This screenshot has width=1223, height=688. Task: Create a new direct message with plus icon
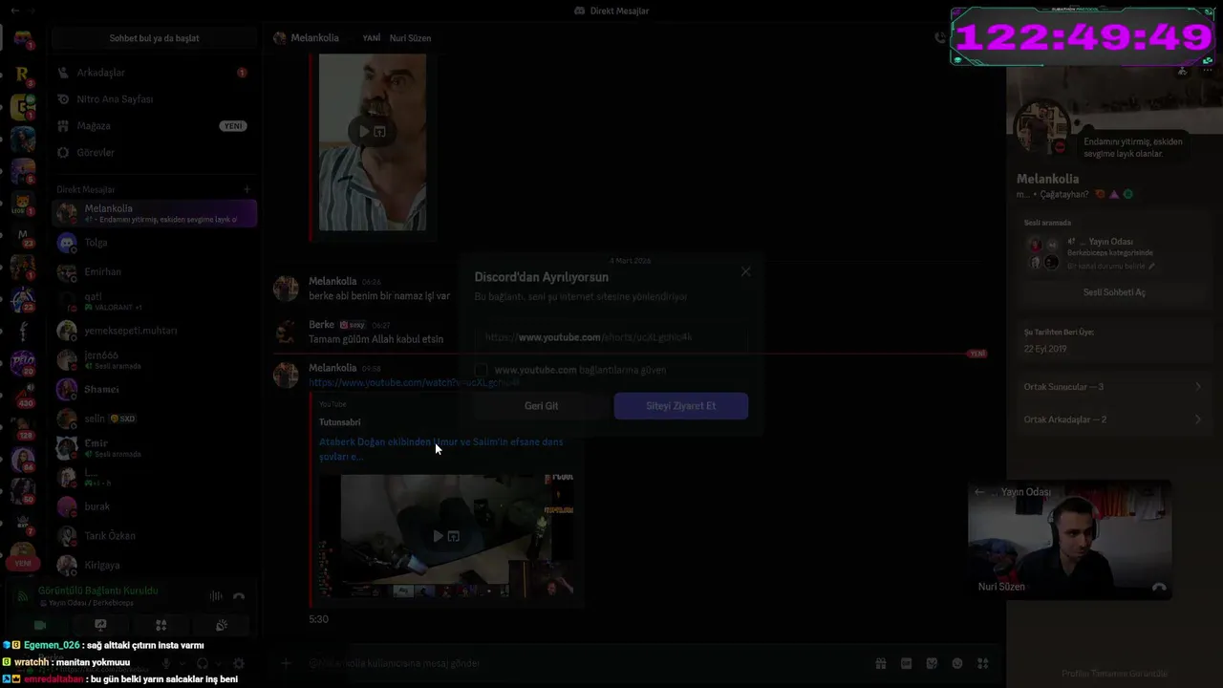247,189
